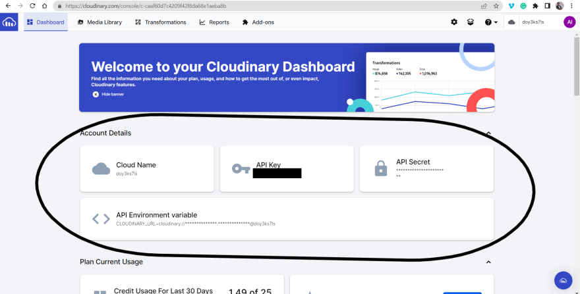580x294 pixels.
Task: Click the Vimeo extension icon
Action: (x=511, y=6)
